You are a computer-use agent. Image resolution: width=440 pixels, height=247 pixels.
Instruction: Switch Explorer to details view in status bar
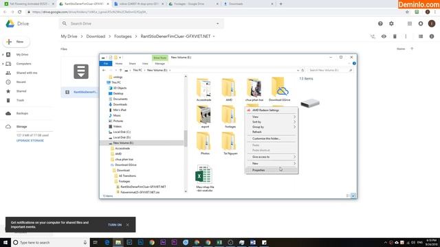[x=348, y=196]
